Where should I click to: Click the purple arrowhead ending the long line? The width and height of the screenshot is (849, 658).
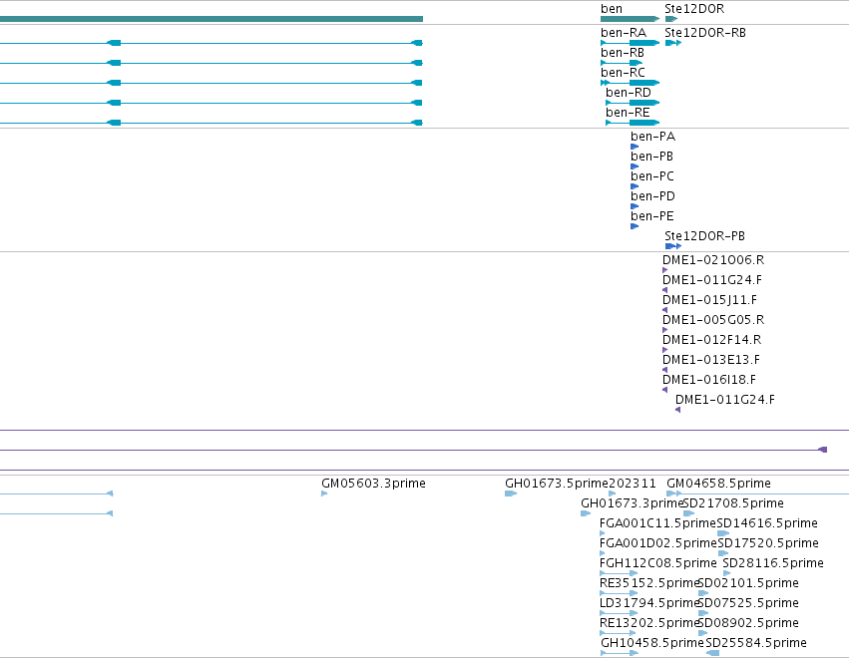[822, 450]
